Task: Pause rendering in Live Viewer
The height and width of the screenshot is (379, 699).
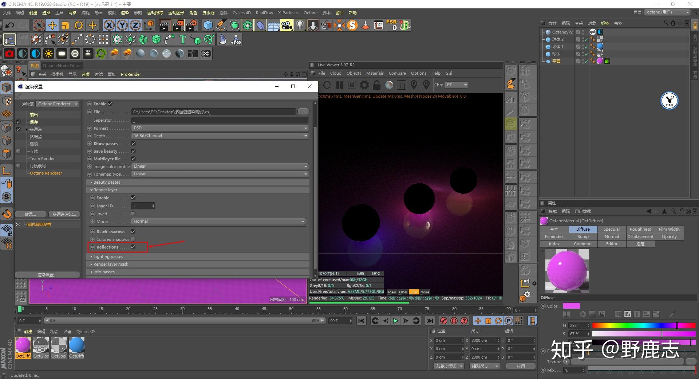Action: [x=339, y=85]
